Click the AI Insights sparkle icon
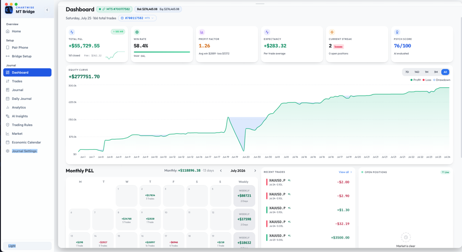This screenshot has height=252, width=462. 8,116
